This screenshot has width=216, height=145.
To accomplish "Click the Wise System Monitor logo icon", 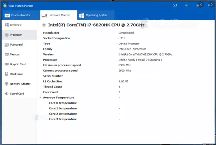I will pos(5,5).
